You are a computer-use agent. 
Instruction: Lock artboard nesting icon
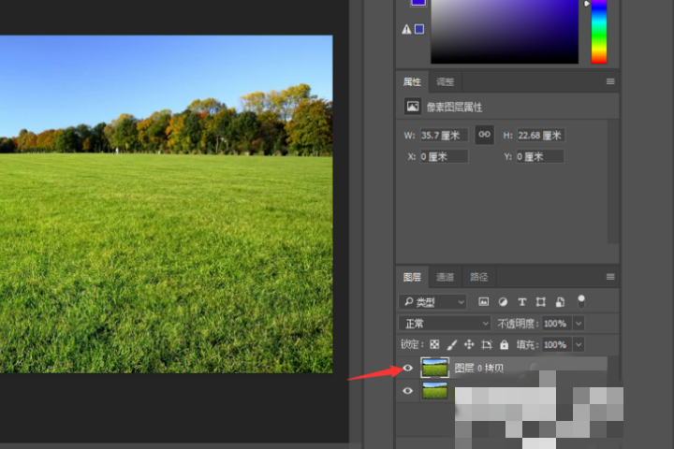[487, 344]
